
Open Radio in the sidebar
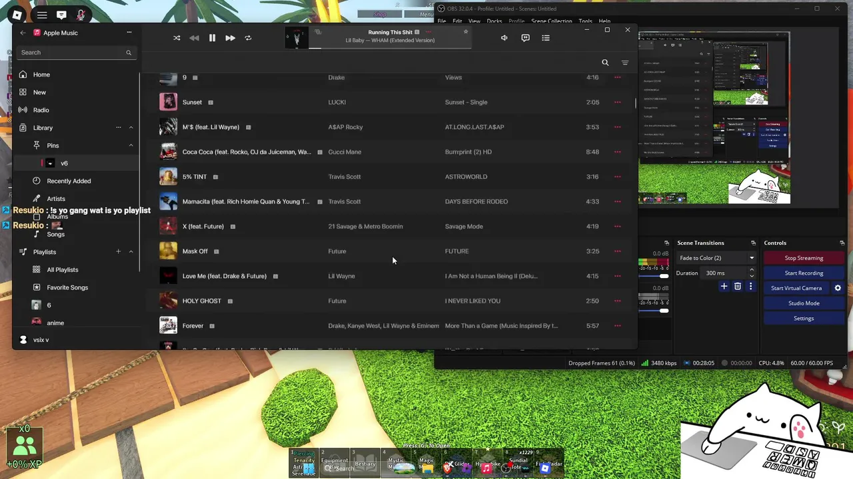point(41,110)
